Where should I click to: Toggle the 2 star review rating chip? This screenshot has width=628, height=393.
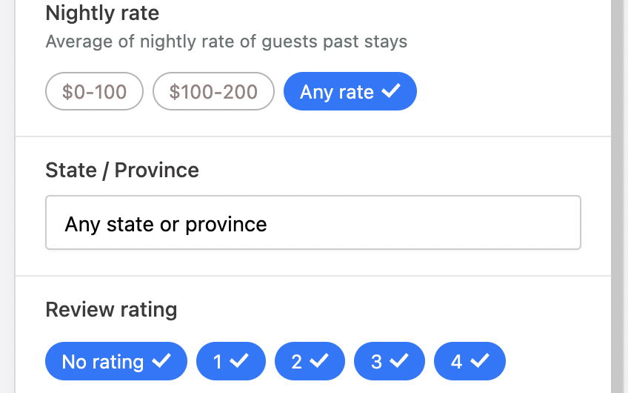coord(309,361)
